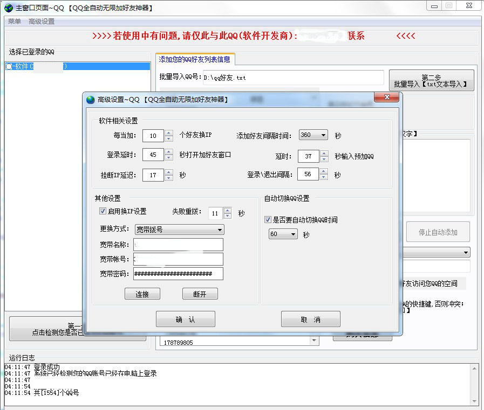Expand the dropdown under 停止自动添加 in main window

coord(466,253)
